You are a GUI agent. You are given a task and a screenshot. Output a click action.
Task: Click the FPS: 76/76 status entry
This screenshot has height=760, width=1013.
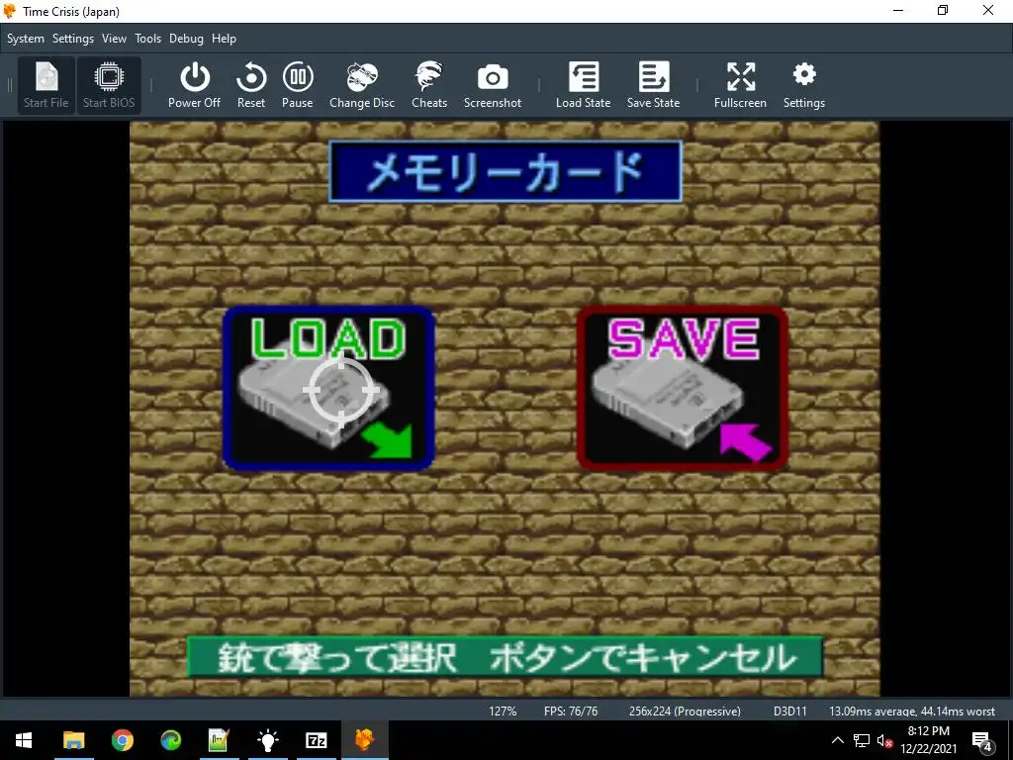[x=571, y=711]
